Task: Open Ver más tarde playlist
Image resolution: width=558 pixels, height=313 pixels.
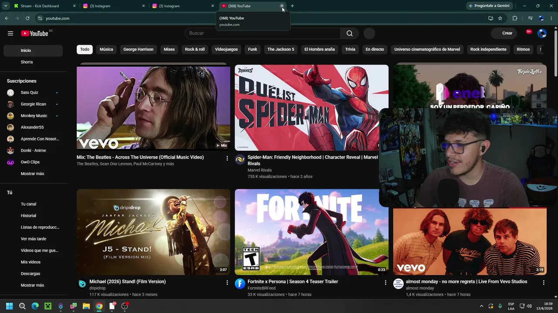Action: [33, 239]
